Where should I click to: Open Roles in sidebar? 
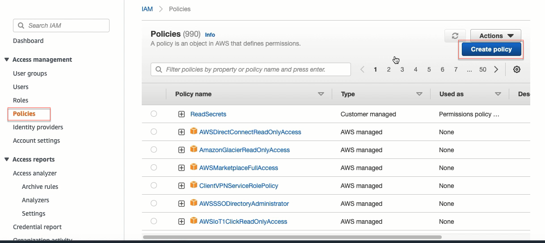[21, 100]
